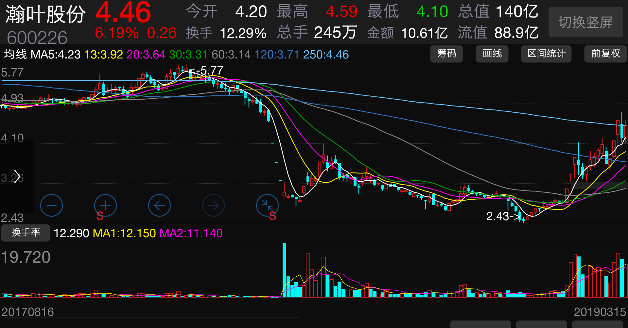
Task: Tap the MA2:11.140 turnover average
Action: point(191,233)
